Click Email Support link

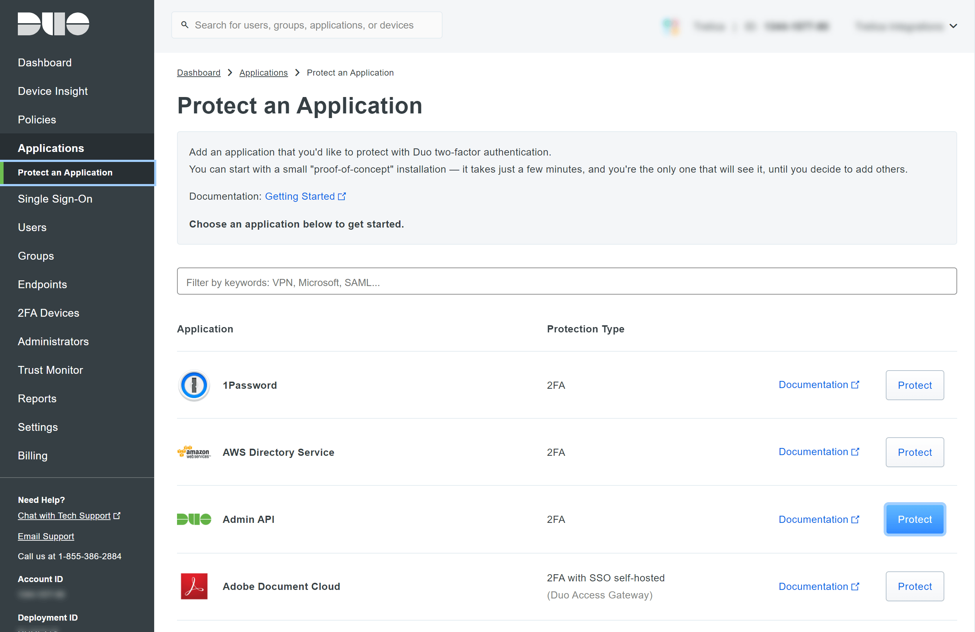46,536
